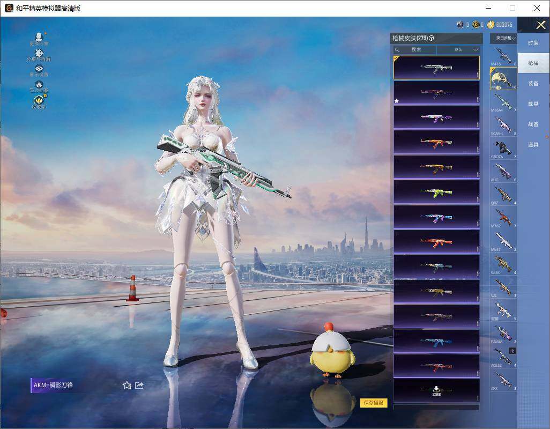Viewport: 550px width, 429px height.
Task: Select the ACE32 weapon category
Action: coord(503,357)
